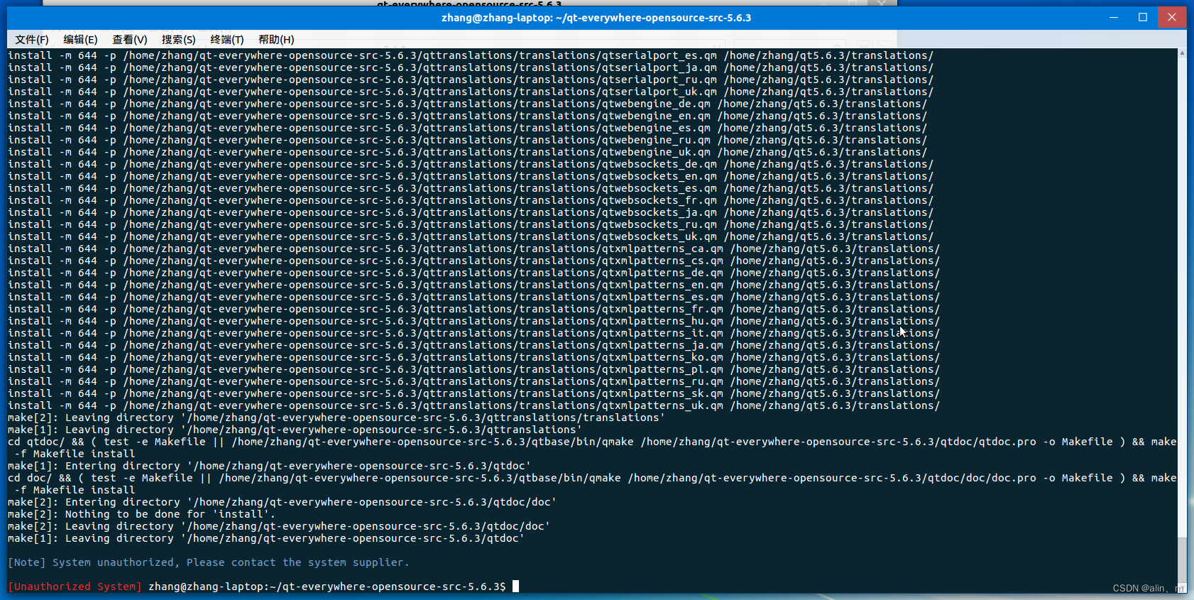Click the install line for qtwebsockets_en.qm
The width and height of the screenshot is (1194, 600).
point(471,176)
